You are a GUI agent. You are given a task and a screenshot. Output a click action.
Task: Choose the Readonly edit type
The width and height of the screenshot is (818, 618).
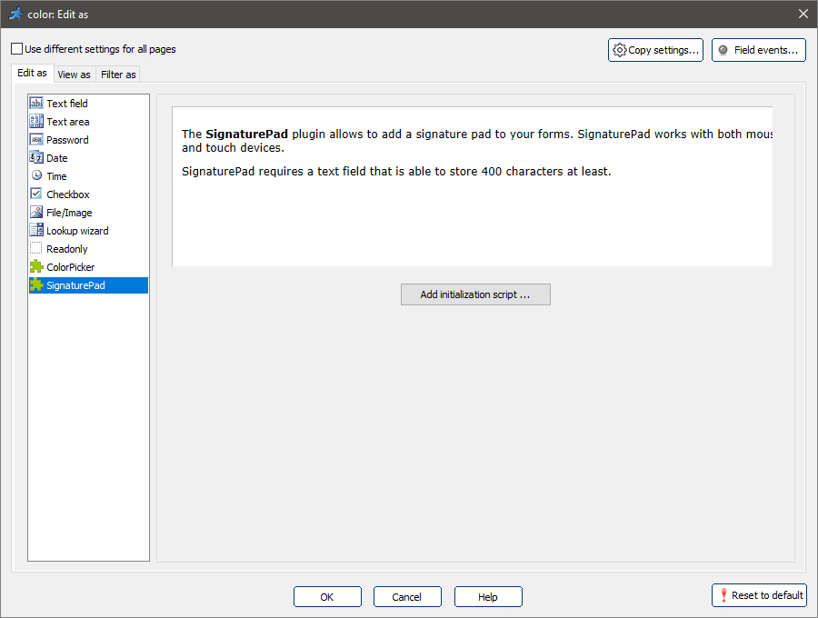67,249
